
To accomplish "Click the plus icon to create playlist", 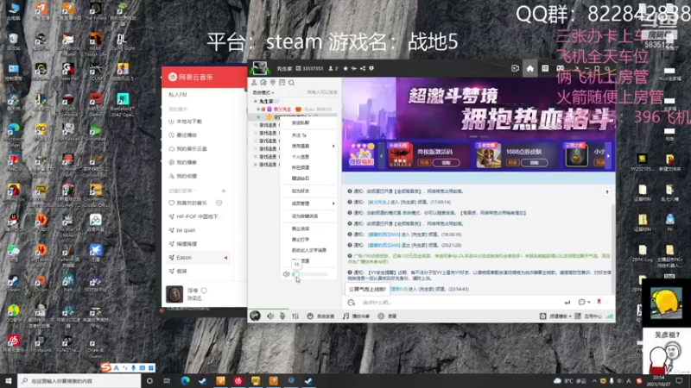I will coord(224,191).
